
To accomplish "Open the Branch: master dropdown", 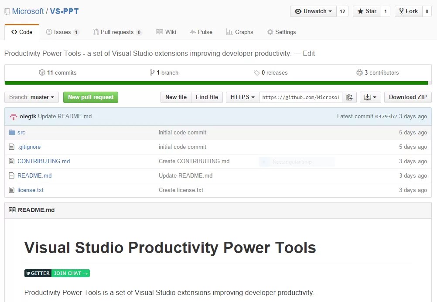I will (x=31, y=97).
